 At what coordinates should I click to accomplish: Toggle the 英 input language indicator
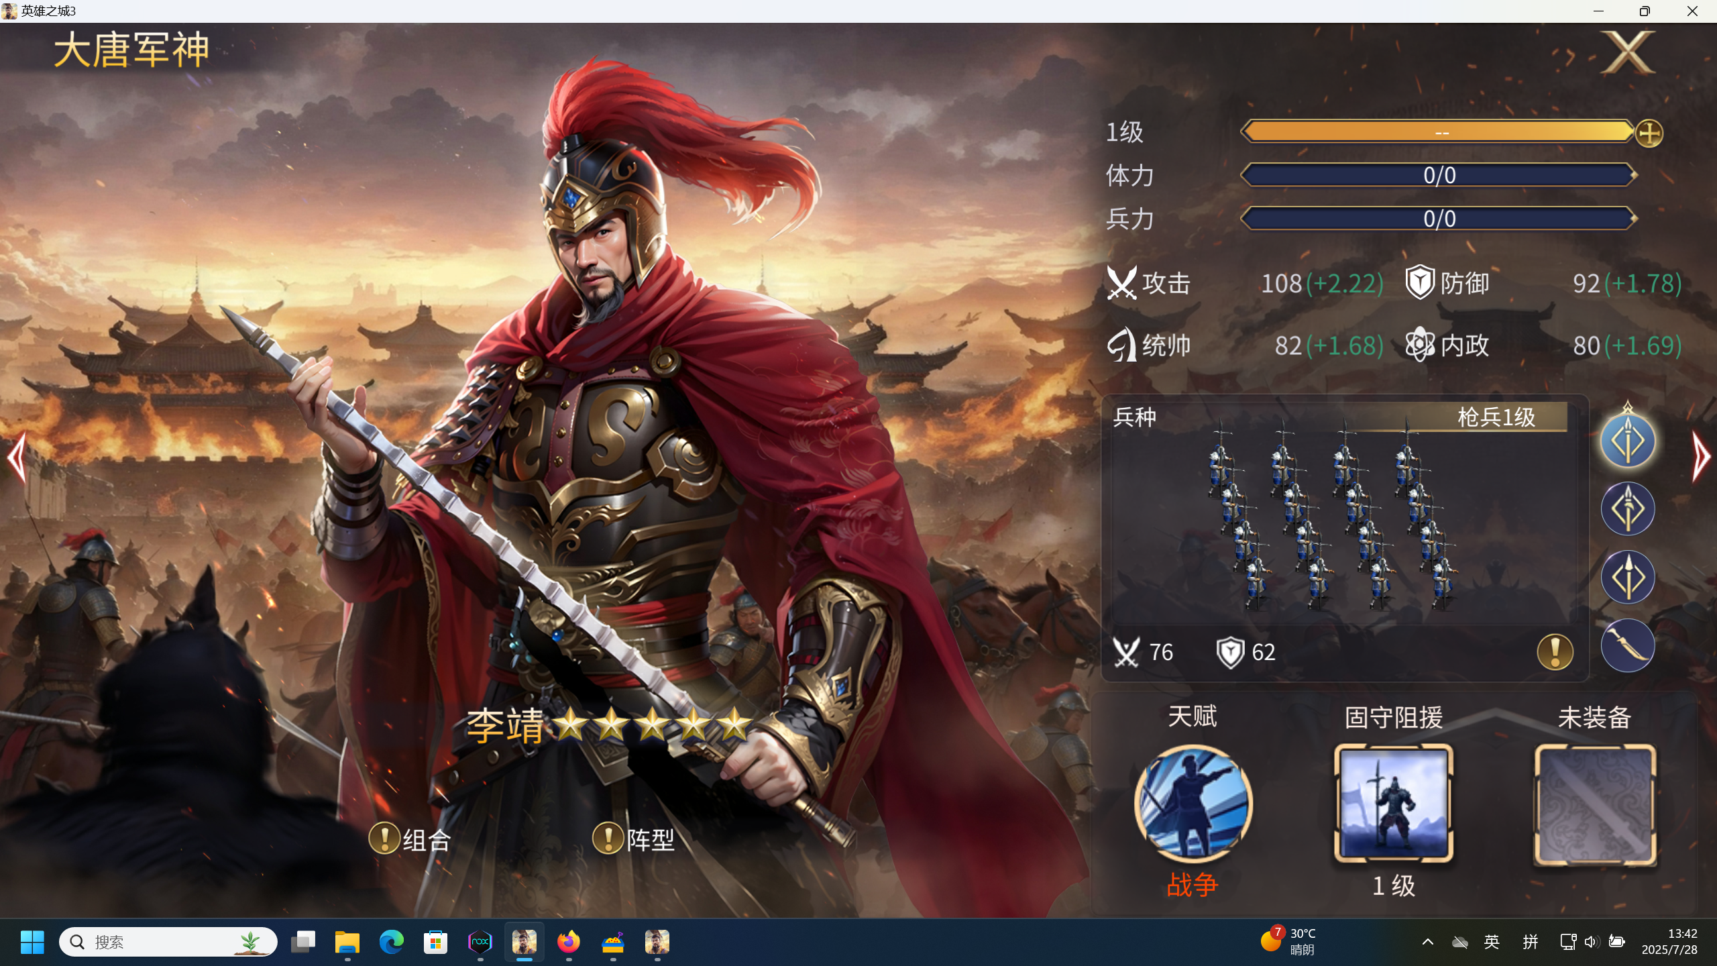1492,942
